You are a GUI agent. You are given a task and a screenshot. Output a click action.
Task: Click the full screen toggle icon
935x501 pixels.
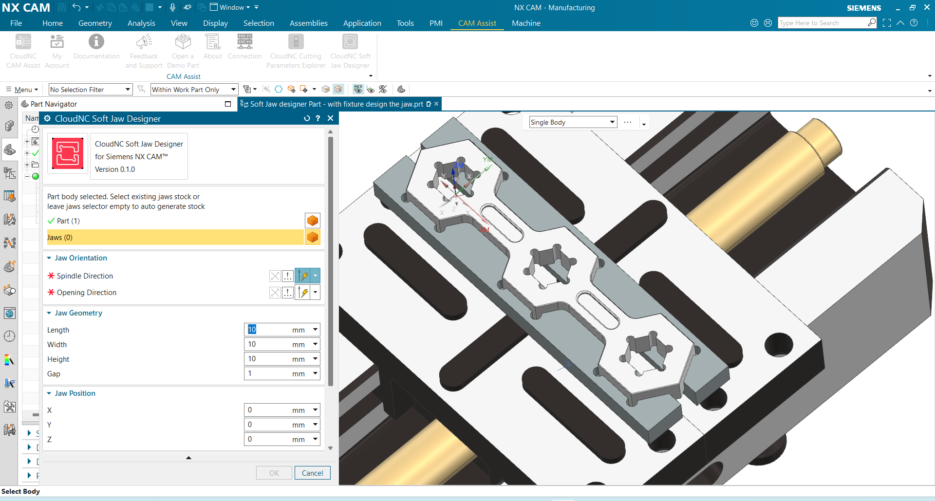click(x=887, y=23)
